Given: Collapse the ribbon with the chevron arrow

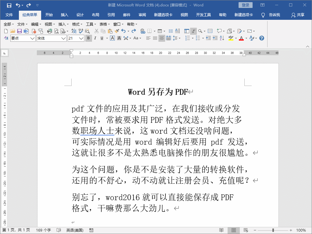Looking at the screenshot, I should [x=308, y=46].
